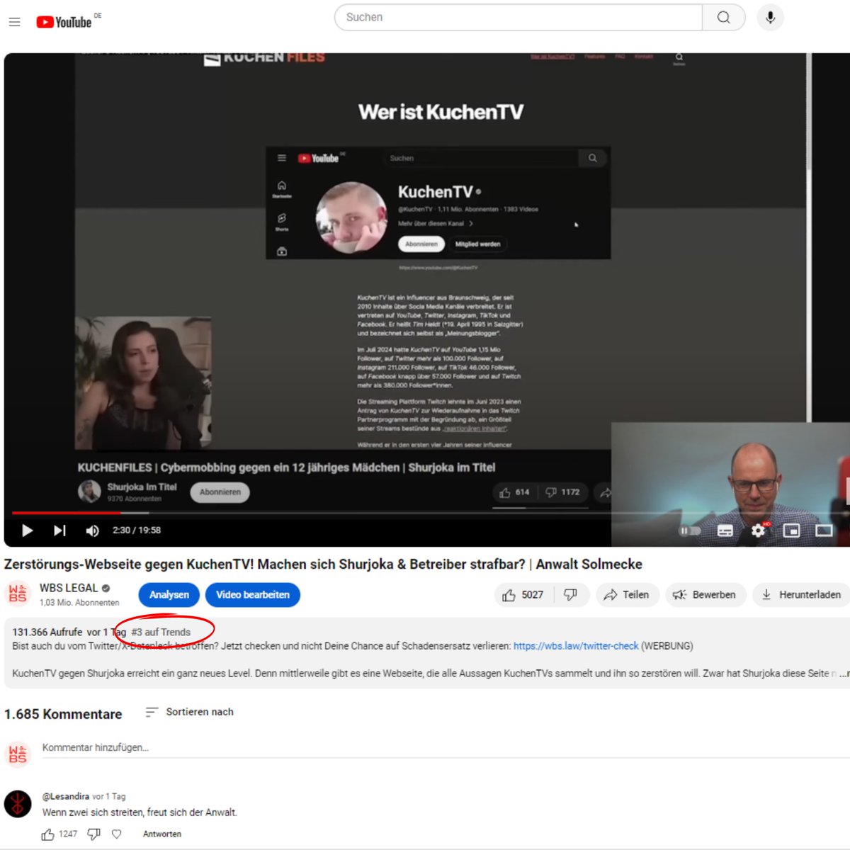This screenshot has width=850, height=850.
Task: Like @Lesandira's comment
Action: 47,834
